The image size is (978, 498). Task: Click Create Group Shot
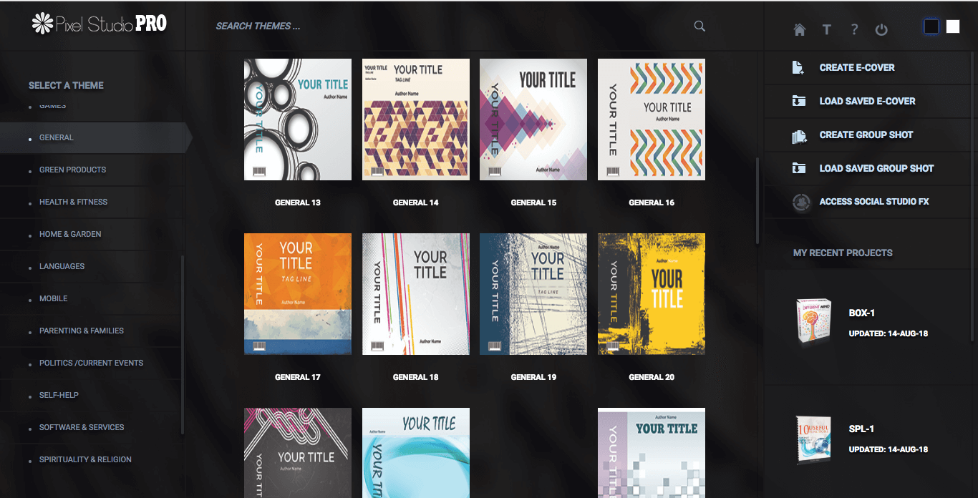click(866, 135)
